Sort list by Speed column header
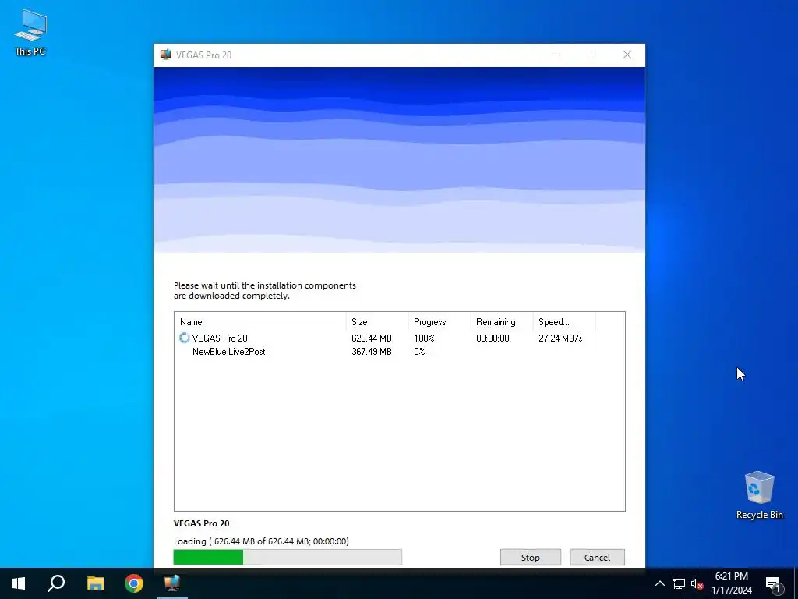 [564, 322]
